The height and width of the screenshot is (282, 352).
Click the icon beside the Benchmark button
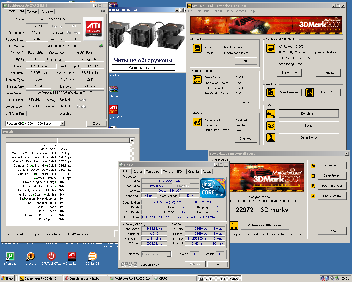click(x=271, y=113)
